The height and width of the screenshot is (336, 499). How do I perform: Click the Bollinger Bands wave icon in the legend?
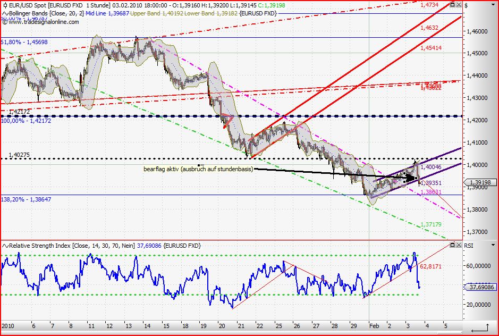point(4,14)
